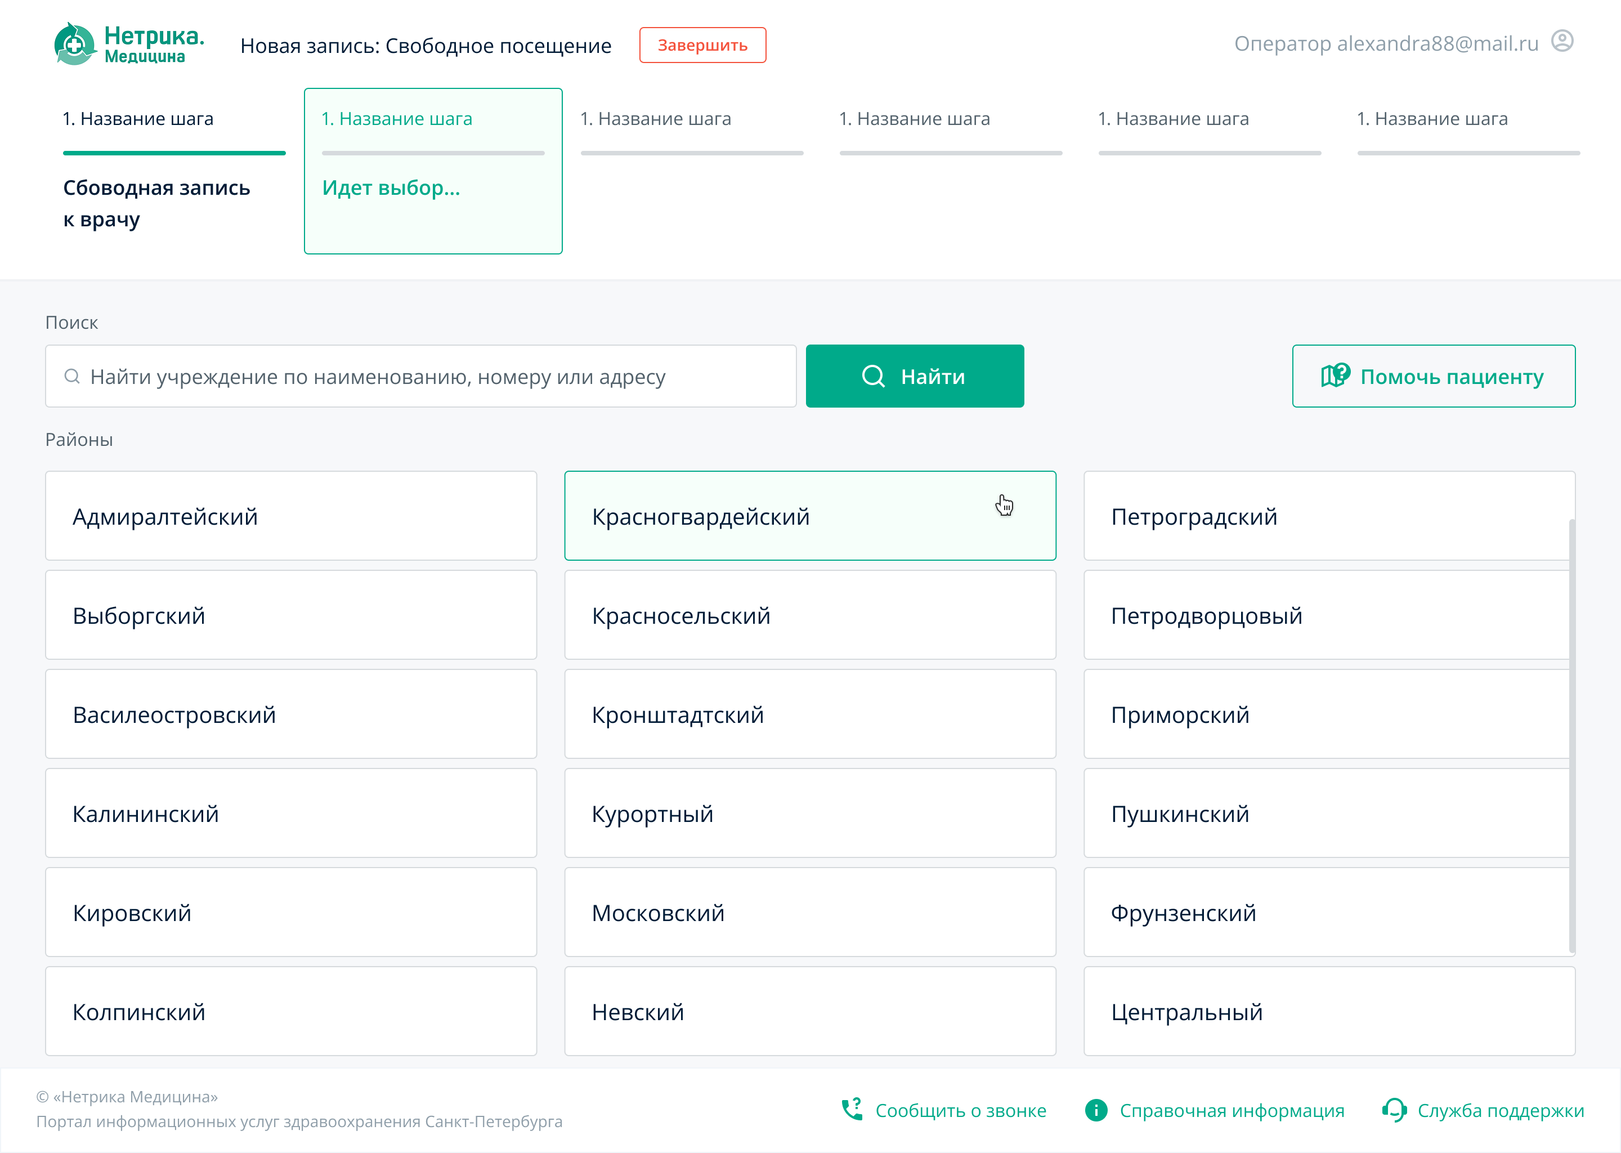Open the Служба поддержки link
Image resolution: width=1621 pixels, height=1153 pixels.
click(1501, 1110)
